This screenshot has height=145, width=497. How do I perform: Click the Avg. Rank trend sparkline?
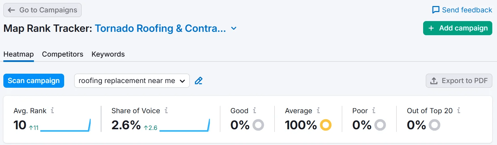(x=65, y=126)
